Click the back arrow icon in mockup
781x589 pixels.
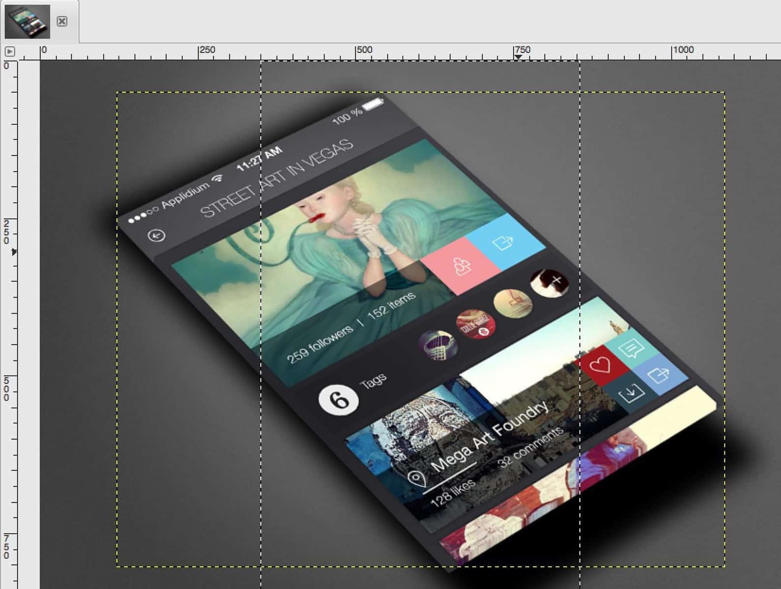pos(157,236)
